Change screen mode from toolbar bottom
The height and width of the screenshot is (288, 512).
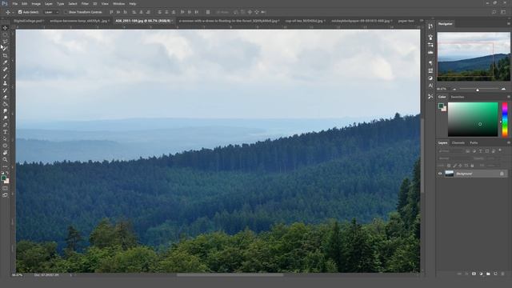click(5, 195)
